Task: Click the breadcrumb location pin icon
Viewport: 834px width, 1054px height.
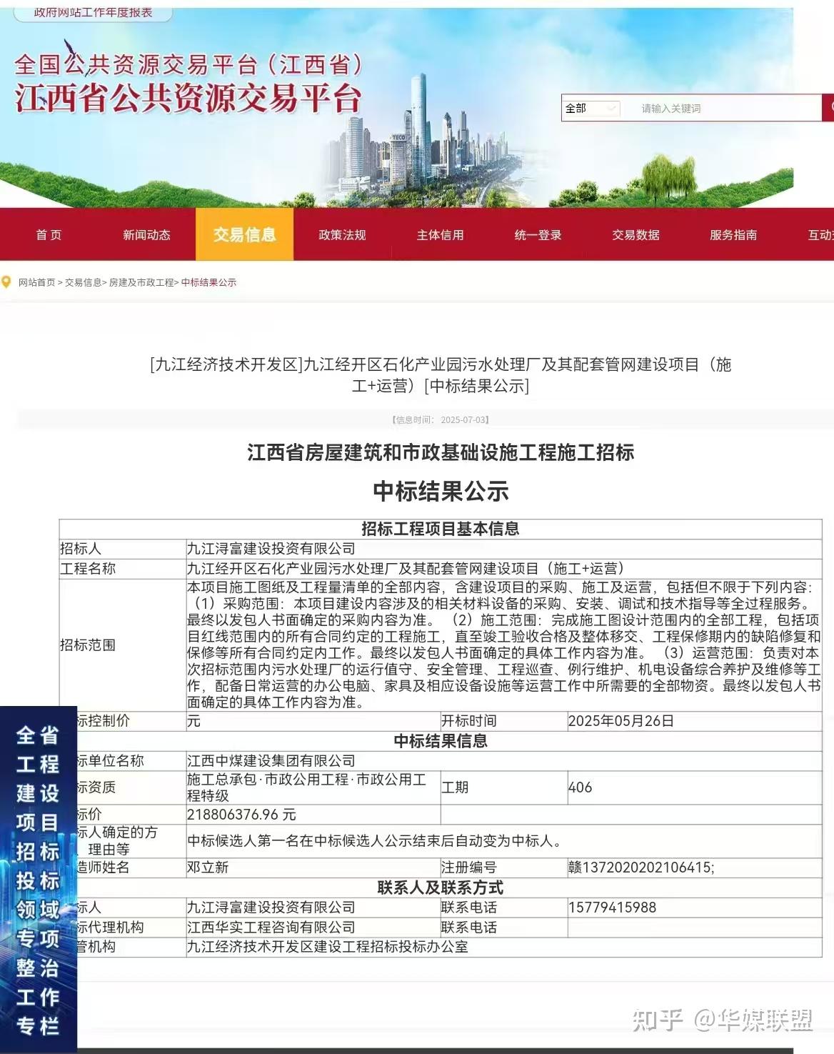Action: point(6,282)
